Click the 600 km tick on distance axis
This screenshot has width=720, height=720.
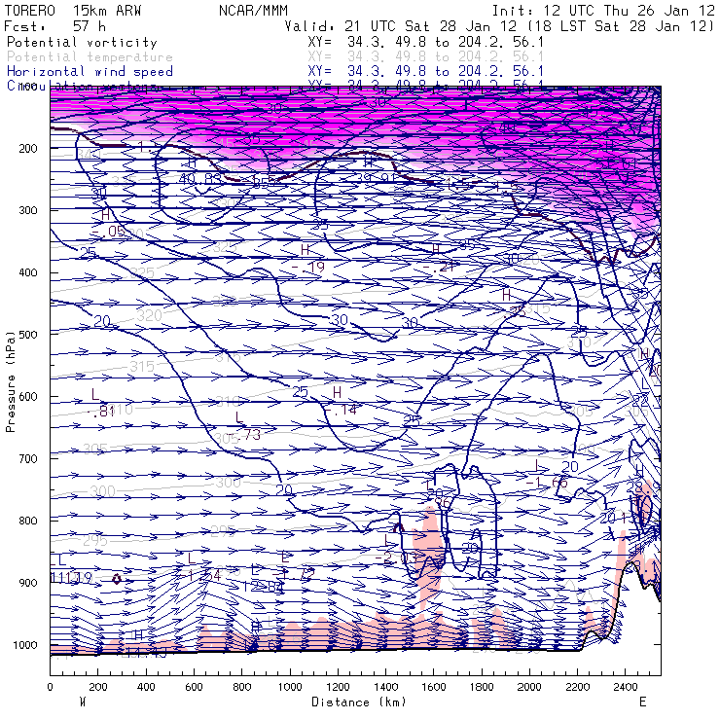coord(194,687)
